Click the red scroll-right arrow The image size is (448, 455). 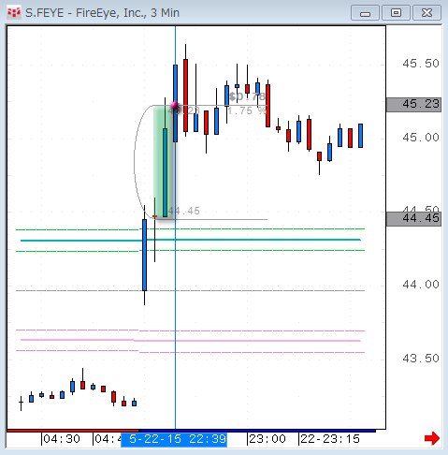[432, 438]
